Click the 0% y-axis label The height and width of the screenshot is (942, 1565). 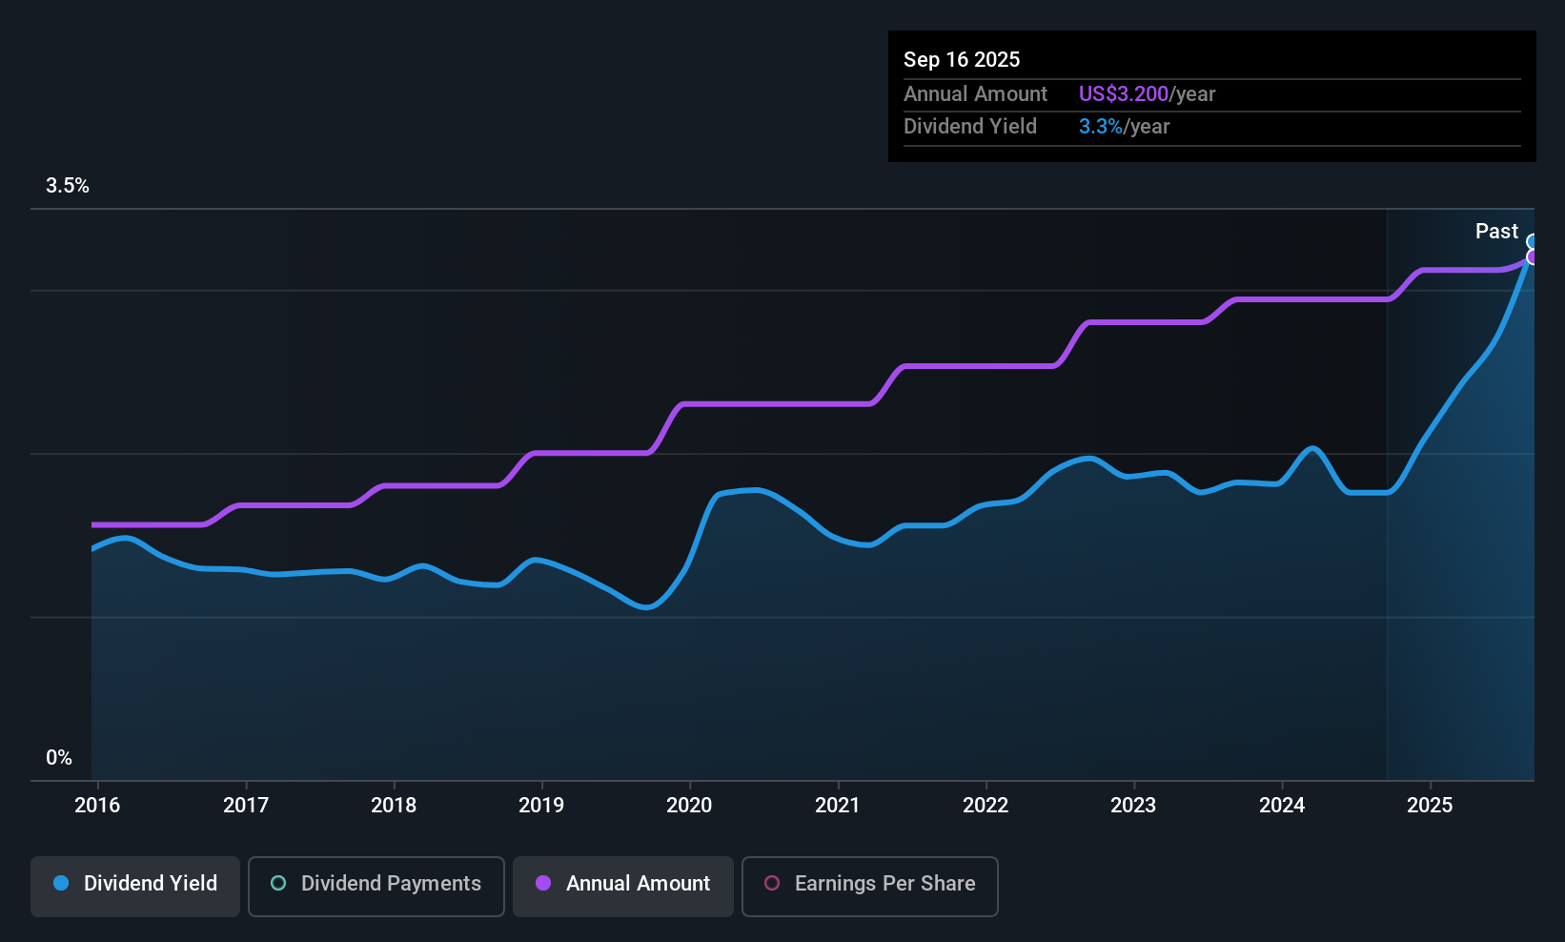(x=58, y=757)
